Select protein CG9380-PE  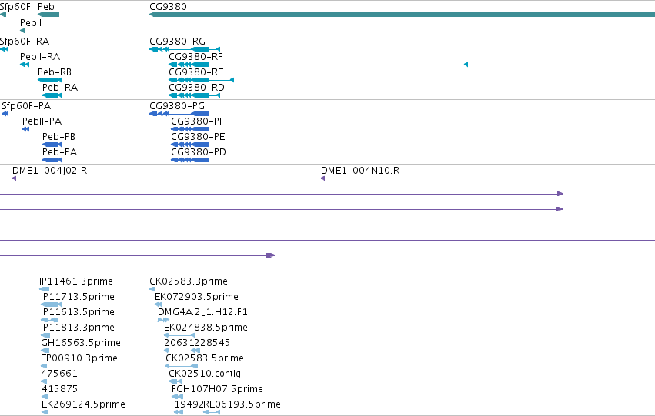[x=198, y=137]
